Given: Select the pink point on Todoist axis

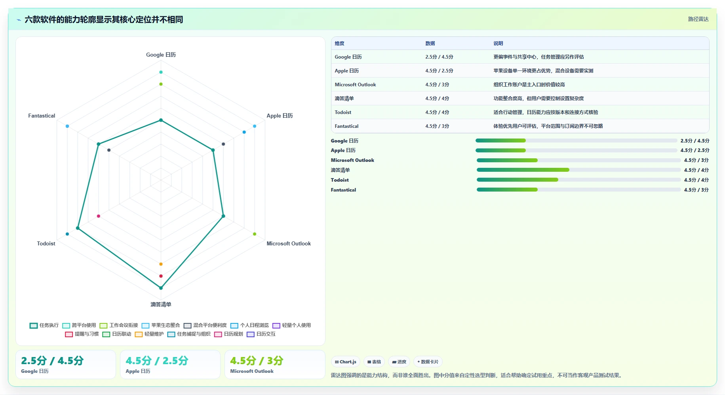Looking at the screenshot, I should pyautogui.click(x=99, y=216).
